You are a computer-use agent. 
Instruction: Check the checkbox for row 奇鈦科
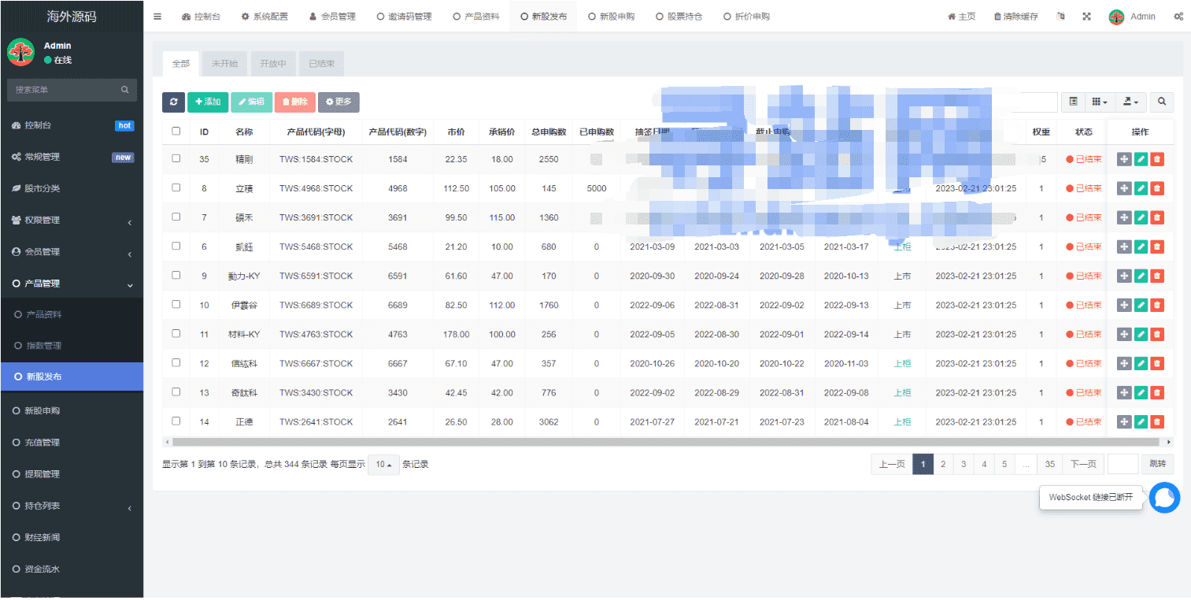176,391
